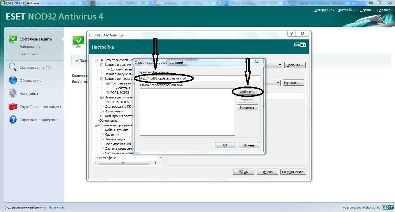Click the disabled Удалить button
This screenshot has width=395, height=212.
click(x=247, y=100)
